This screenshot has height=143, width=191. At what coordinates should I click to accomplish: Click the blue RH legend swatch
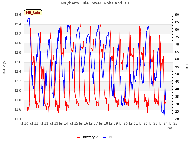pyautogui.click(x=104, y=138)
